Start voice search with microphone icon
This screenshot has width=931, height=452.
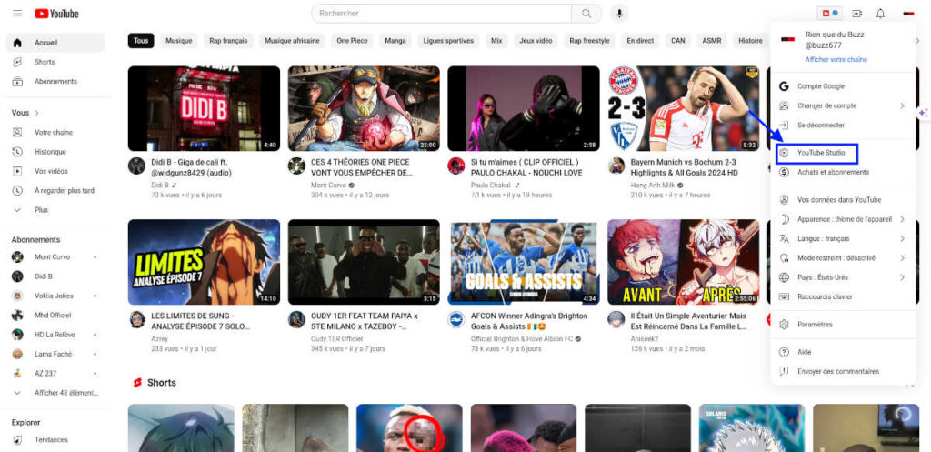[x=619, y=14]
